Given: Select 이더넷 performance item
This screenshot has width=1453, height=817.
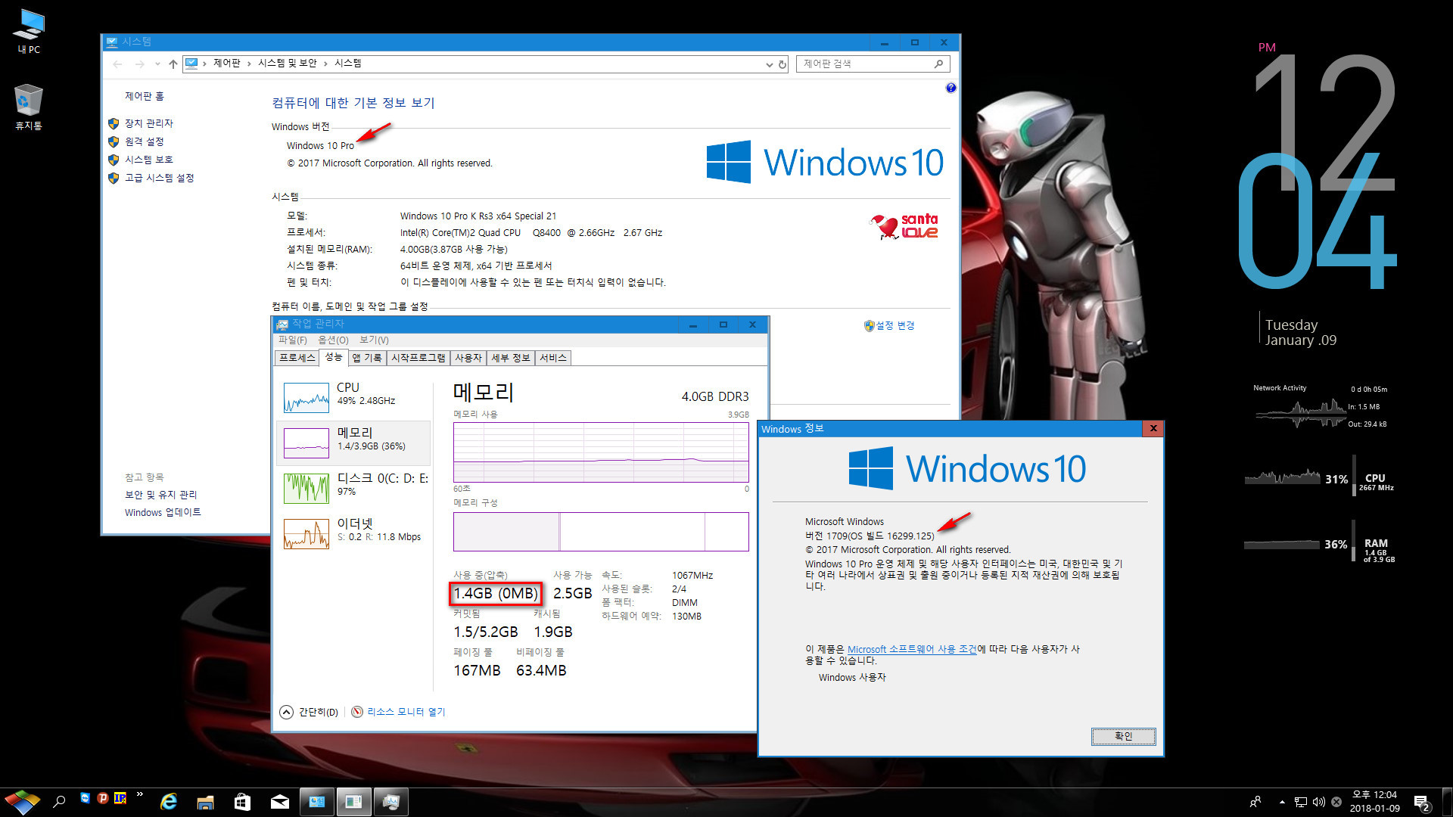Looking at the screenshot, I should [x=353, y=533].
